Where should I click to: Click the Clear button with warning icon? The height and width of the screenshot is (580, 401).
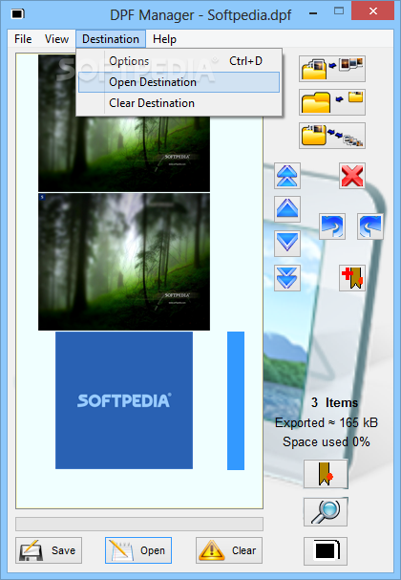[229, 550]
